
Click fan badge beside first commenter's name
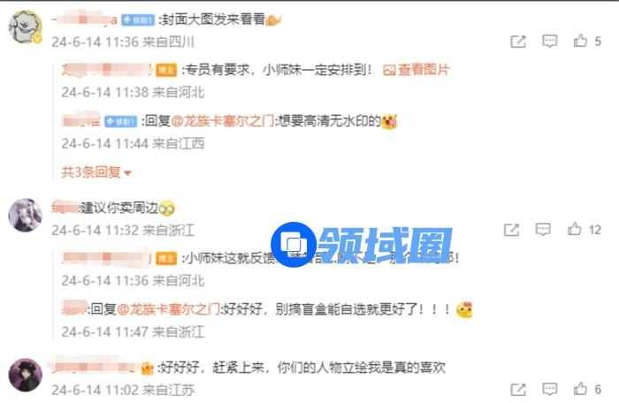(x=138, y=19)
